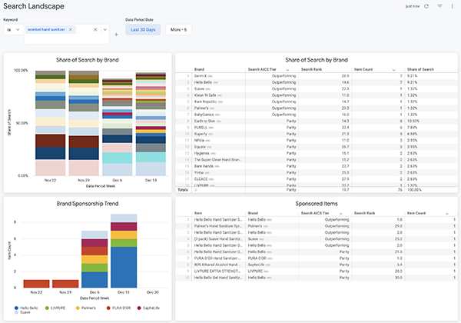This screenshot has width=461, height=323.
Task: Clear all Keyword filter values
Action: click(95, 29)
